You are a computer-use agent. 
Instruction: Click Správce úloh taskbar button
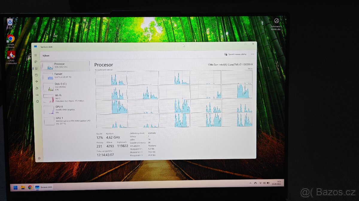point(44,187)
